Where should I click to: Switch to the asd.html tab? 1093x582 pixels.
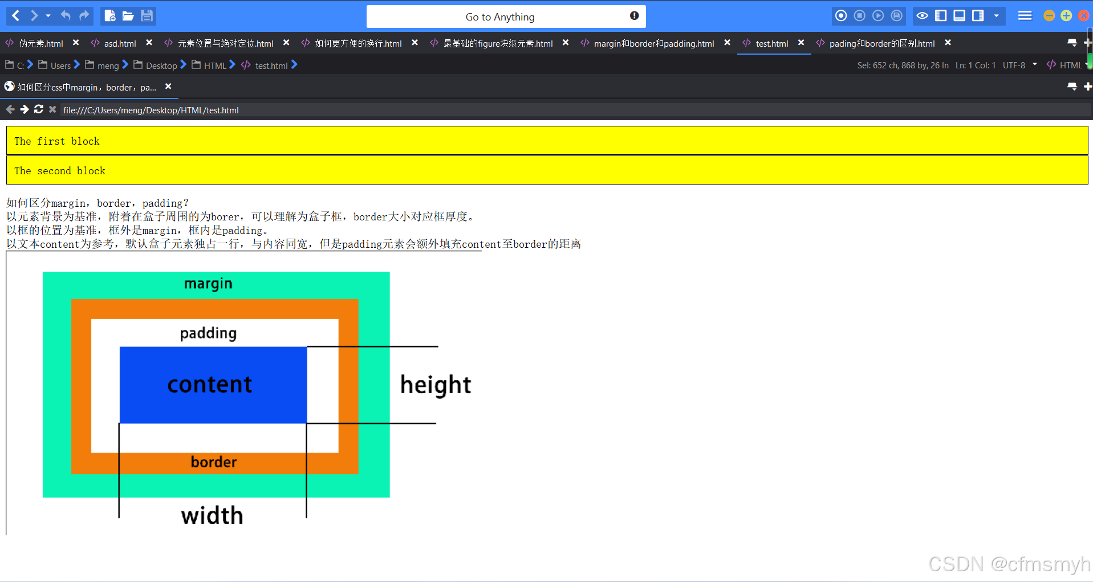120,43
